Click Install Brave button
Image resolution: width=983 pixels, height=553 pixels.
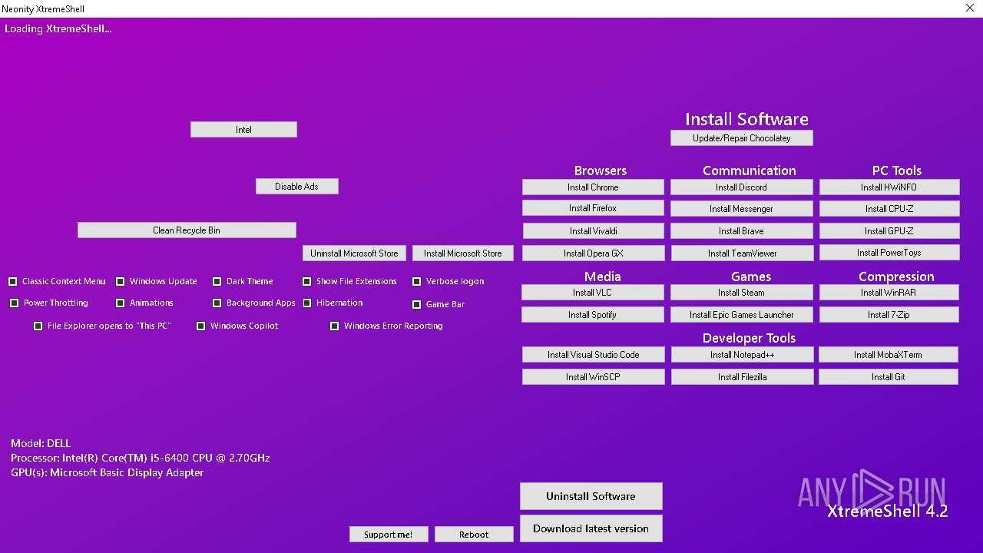click(x=741, y=231)
